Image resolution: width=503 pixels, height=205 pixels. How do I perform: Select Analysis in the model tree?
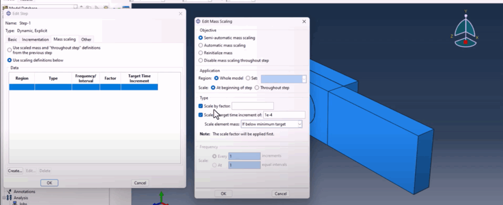click(x=21, y=198)
